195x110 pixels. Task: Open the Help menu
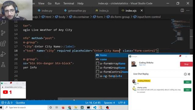pyautogui.click(x=80, y=3)
